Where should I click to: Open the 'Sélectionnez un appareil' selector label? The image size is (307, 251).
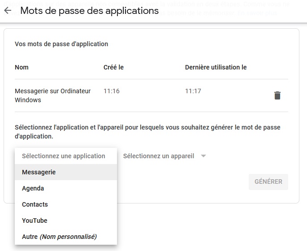(x=159, y=156)
